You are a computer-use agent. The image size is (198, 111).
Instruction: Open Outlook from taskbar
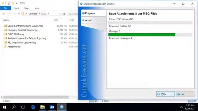point(52,107)
